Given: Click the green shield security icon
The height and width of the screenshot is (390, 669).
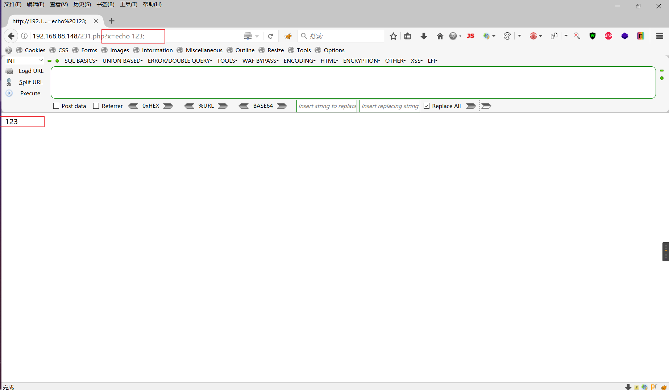Looking at the screenshot, I should click(x=592, y=36).
